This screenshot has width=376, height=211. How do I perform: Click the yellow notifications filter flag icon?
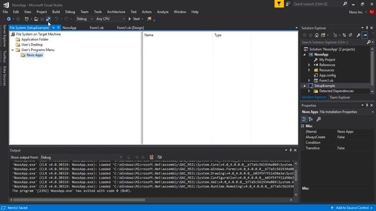(x=279, y=4)
